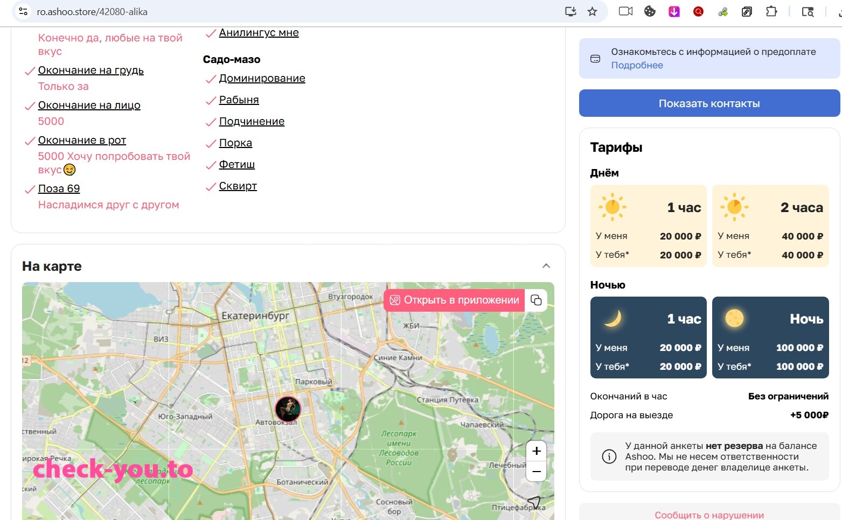842x520 pixels.
Task: Click the pink download arrow extension icon
Action: pyautogui.click(x=674, y=11)
